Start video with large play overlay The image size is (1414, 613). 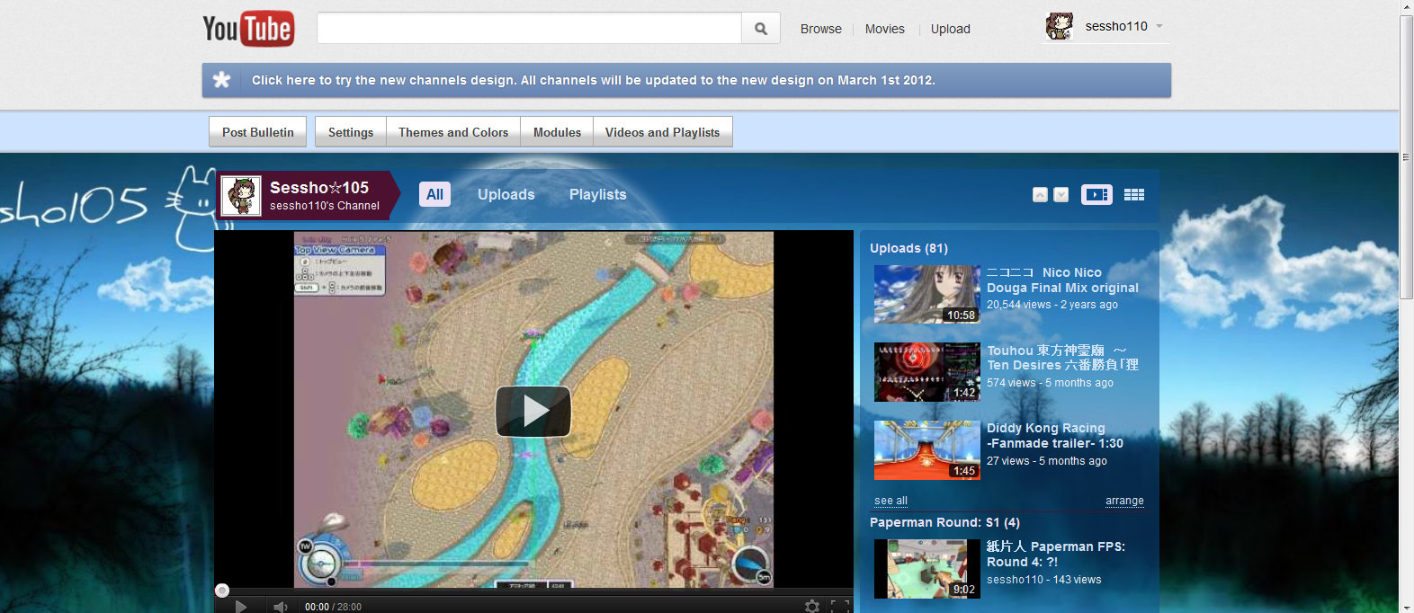click(x=533, y=411)
